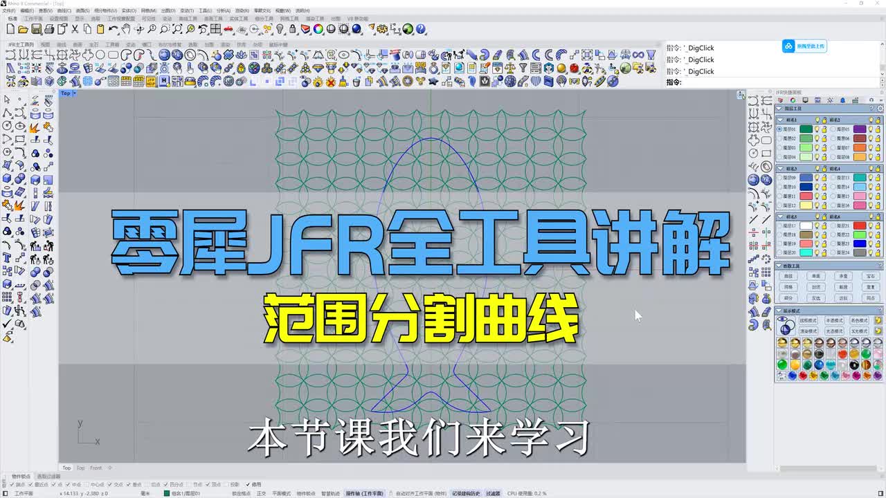Viewport: 886px width, 498px height.
Task: Click the light bulb icon in the standard toolbar
Action: coord(280,29)
